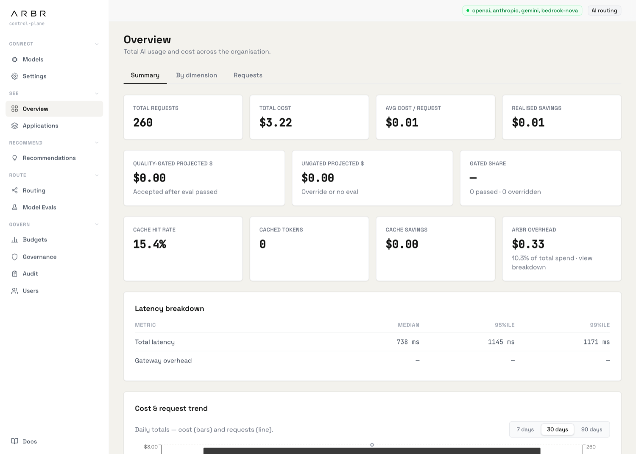Go to Governance

[54, 257]
